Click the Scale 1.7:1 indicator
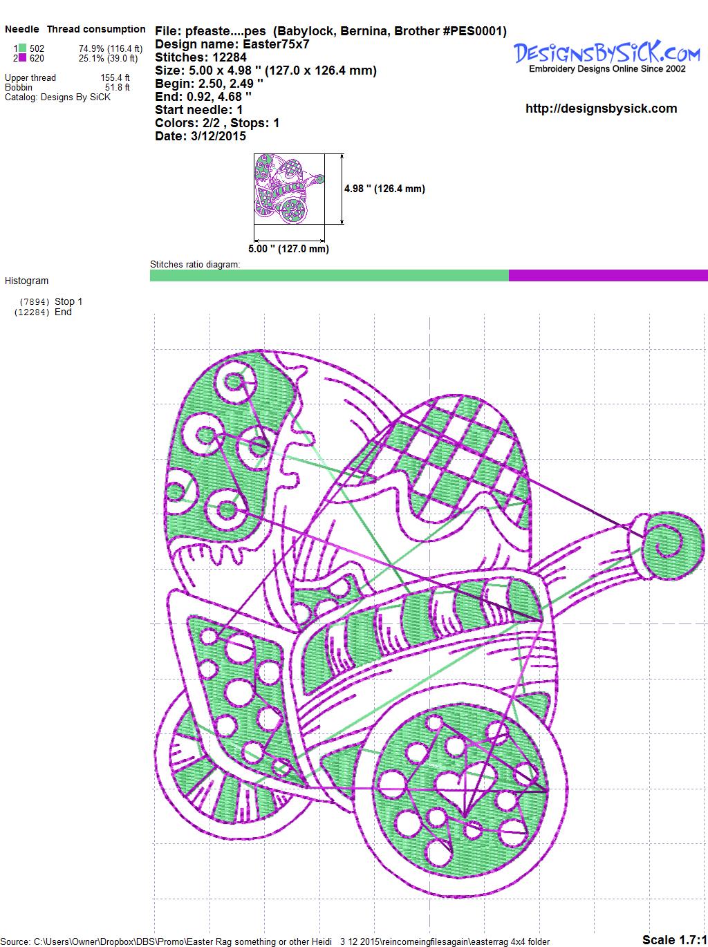The width and height of the screenshot is (708, 947). click(x=674, y=939)
